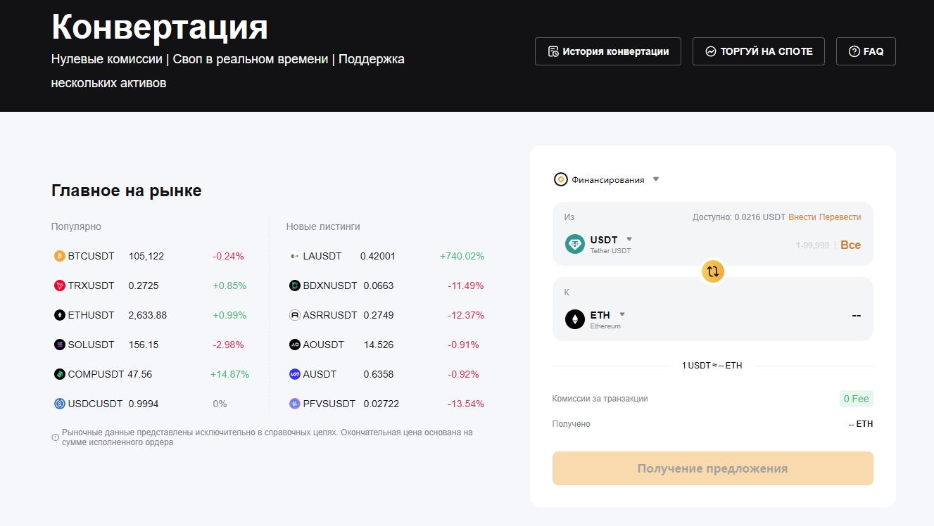Click the Перевести transfer link
934x526 pixels.
coord(840,217)
